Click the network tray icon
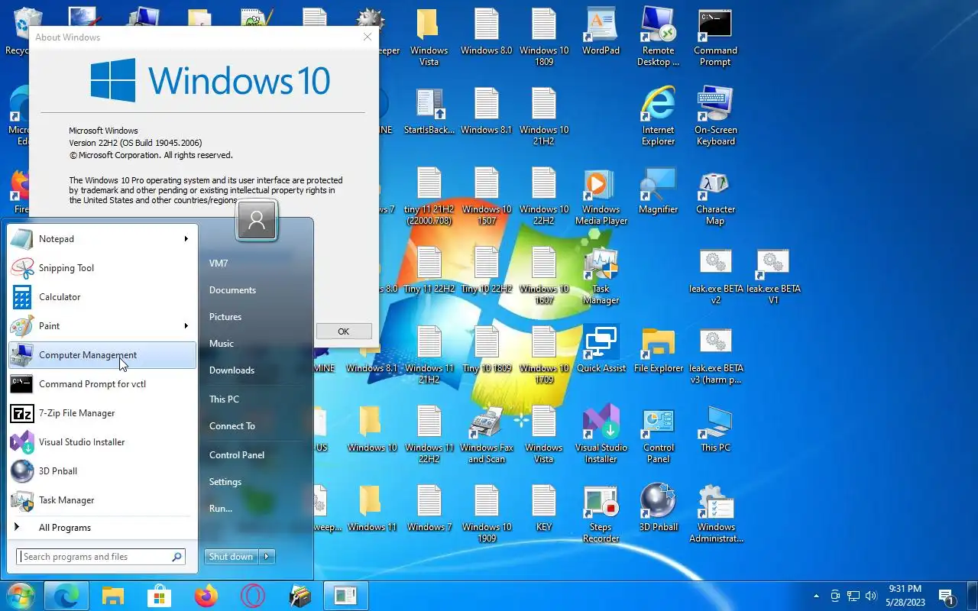 853,596
